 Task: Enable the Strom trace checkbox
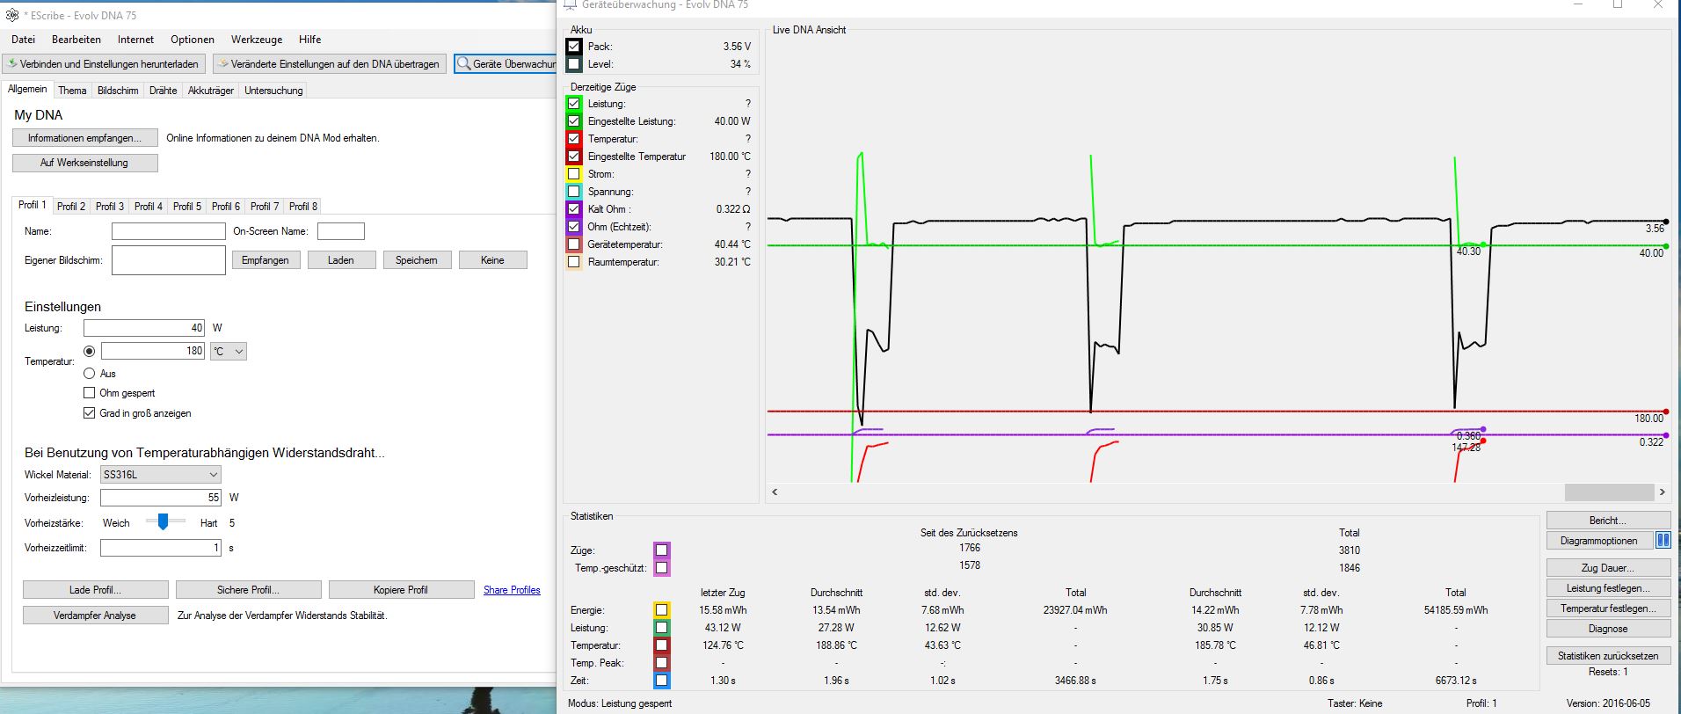574,174
